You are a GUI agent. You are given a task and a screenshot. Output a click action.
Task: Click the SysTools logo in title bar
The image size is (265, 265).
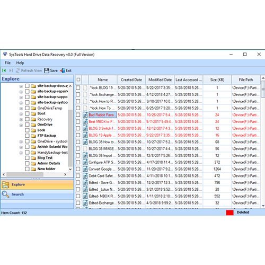click(5, 54)
